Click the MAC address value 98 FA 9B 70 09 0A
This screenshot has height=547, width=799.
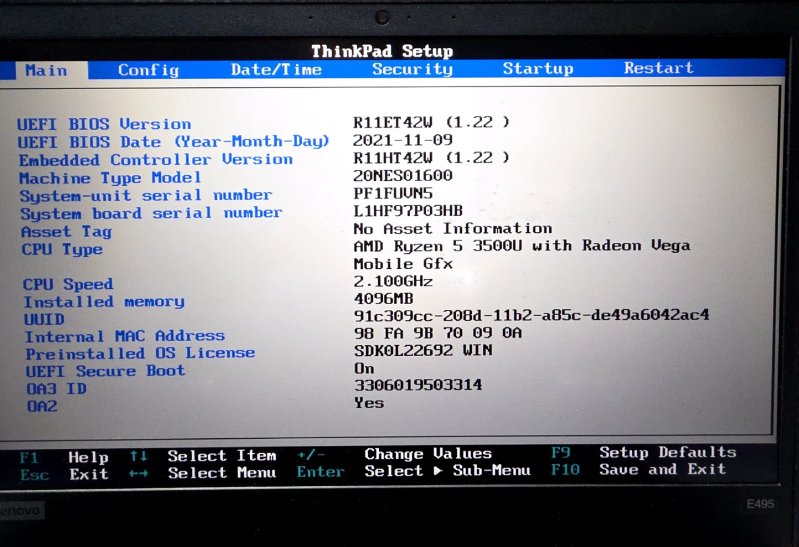pyautogui.click(x=438, y=333)
